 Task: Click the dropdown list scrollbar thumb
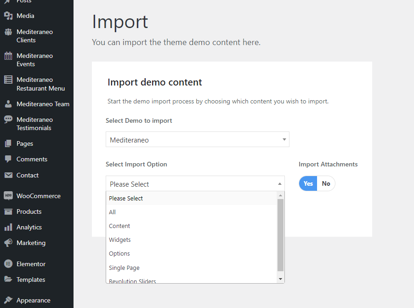(x=280, y=235)
